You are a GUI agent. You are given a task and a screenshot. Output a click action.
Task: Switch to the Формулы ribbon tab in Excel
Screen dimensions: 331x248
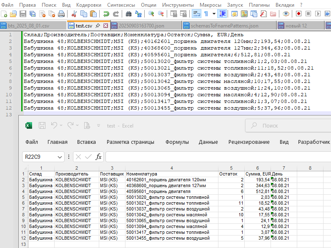(x=177, y=142)
